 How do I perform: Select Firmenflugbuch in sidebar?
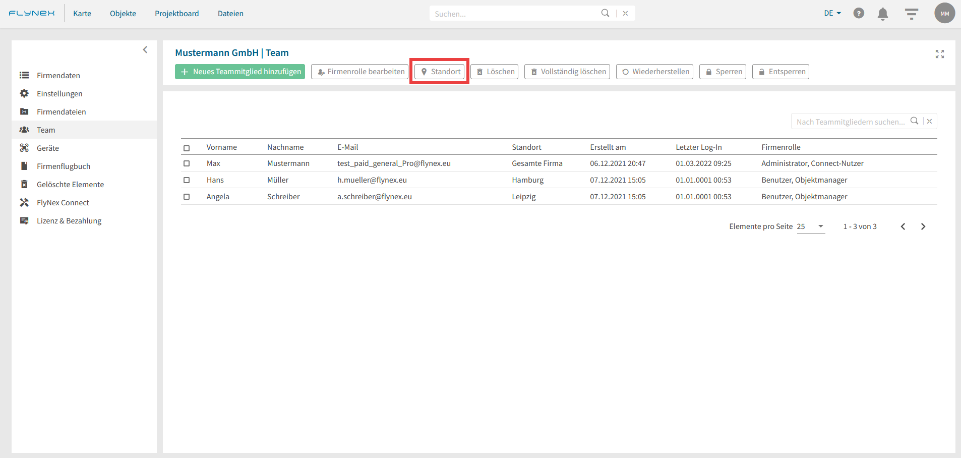(x=84, y=166)
